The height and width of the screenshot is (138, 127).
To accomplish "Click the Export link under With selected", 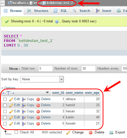I will click(x=120, y=132).
